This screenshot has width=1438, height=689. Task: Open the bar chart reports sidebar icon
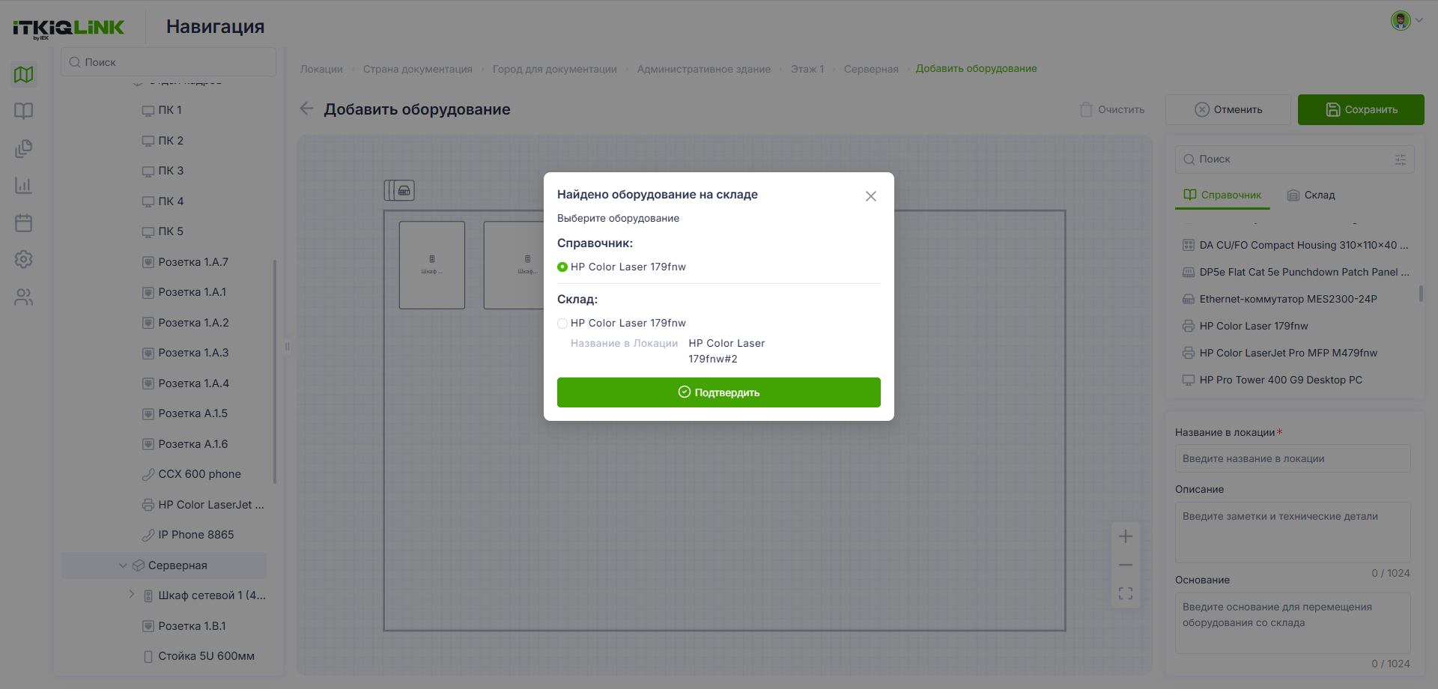[24, 185]
